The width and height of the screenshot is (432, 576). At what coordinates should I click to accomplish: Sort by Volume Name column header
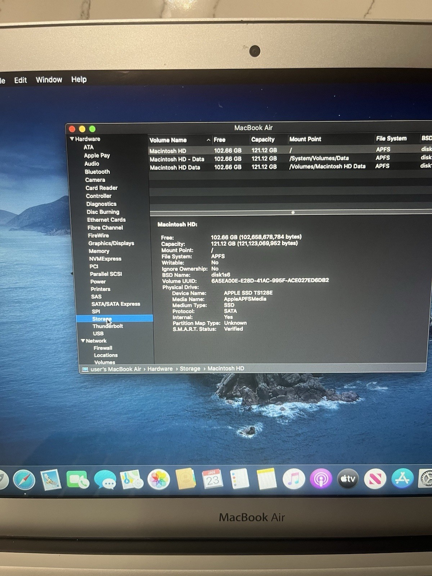168,140
